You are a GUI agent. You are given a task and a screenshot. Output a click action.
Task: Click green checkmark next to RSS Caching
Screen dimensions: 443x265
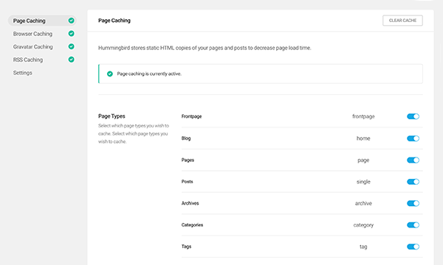point(71,60)
